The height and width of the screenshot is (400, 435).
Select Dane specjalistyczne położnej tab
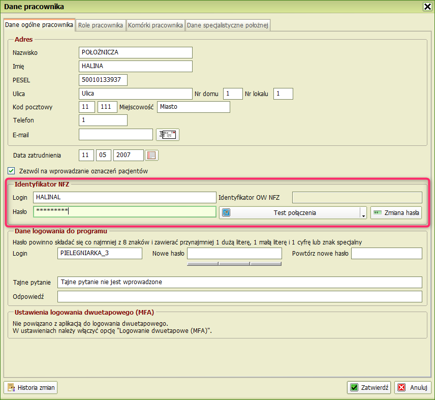(x=228, y=25)
